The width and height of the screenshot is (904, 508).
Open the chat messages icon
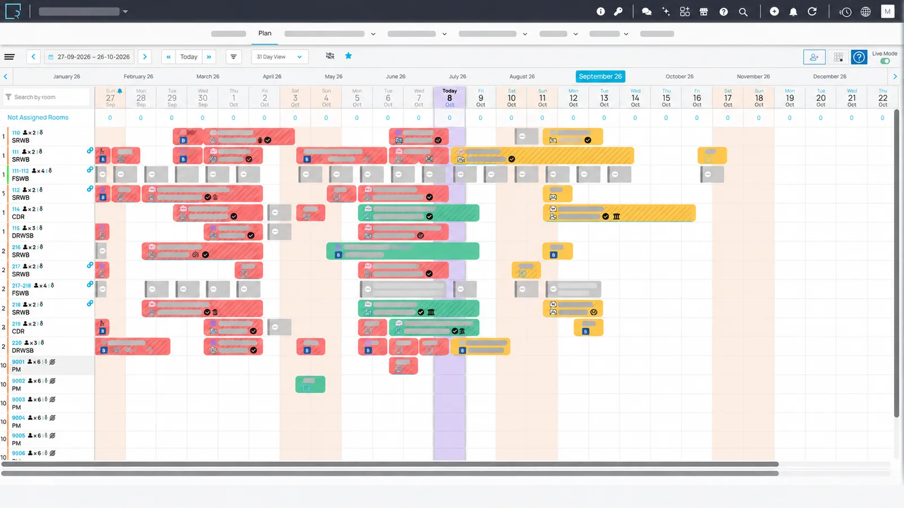(647, 12)
